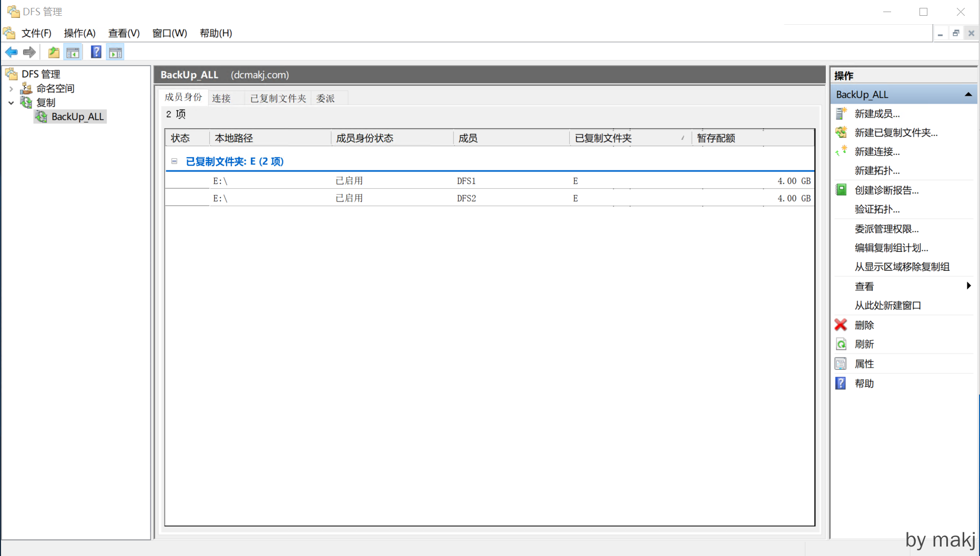This screenshot has width=980, height=556.
Task: Click the up one level folder icon
Action: click(x=53, y=52)
